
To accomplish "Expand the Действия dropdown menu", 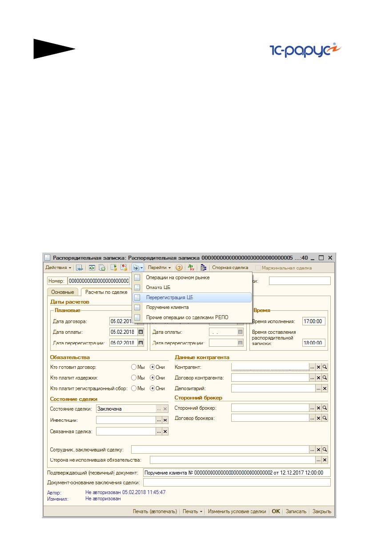I will click(58, 268).
